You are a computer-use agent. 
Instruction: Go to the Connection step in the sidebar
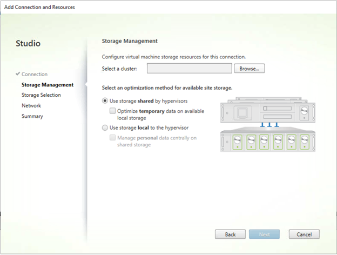click(x=34, y=74)
